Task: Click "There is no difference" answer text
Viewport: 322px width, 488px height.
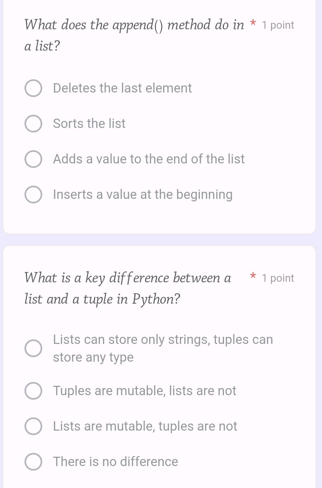Action: coord(115,461)
